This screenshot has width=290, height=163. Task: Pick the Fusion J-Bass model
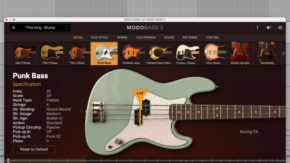(x=186, y=53)
